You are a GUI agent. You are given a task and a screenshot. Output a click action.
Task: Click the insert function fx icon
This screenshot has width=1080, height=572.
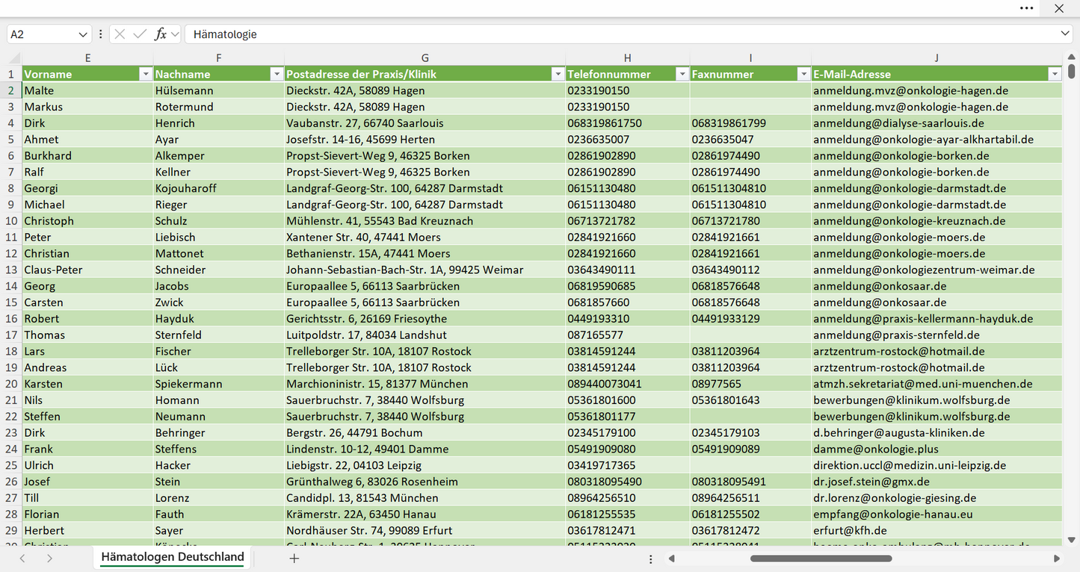coord(160,34)
